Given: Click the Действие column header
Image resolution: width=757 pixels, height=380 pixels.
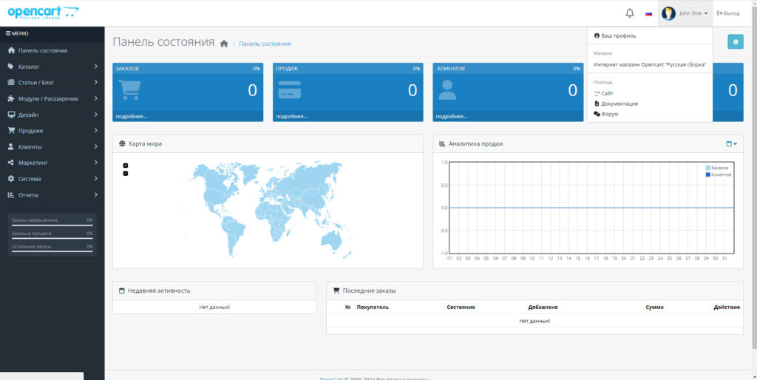Looking at the screenshot, I should 727,307.
